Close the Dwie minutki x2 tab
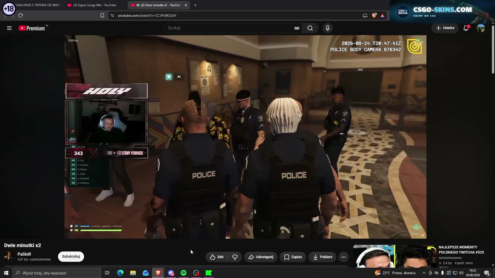495x278 pixels. [x=186, y=5]
